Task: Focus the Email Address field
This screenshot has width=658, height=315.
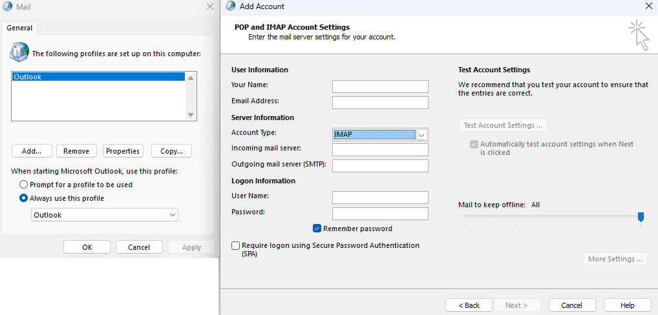Action: tap(380, 103)
